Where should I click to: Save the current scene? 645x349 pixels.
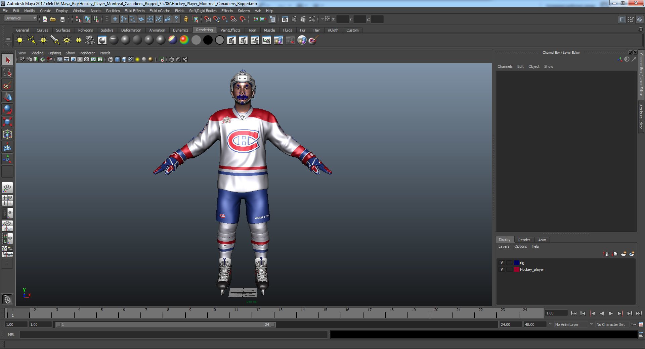pyautogui.click(x=62, y=19)
